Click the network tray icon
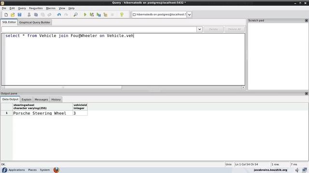The height and width of the screenshot is (173, 309). coord(305,170)
